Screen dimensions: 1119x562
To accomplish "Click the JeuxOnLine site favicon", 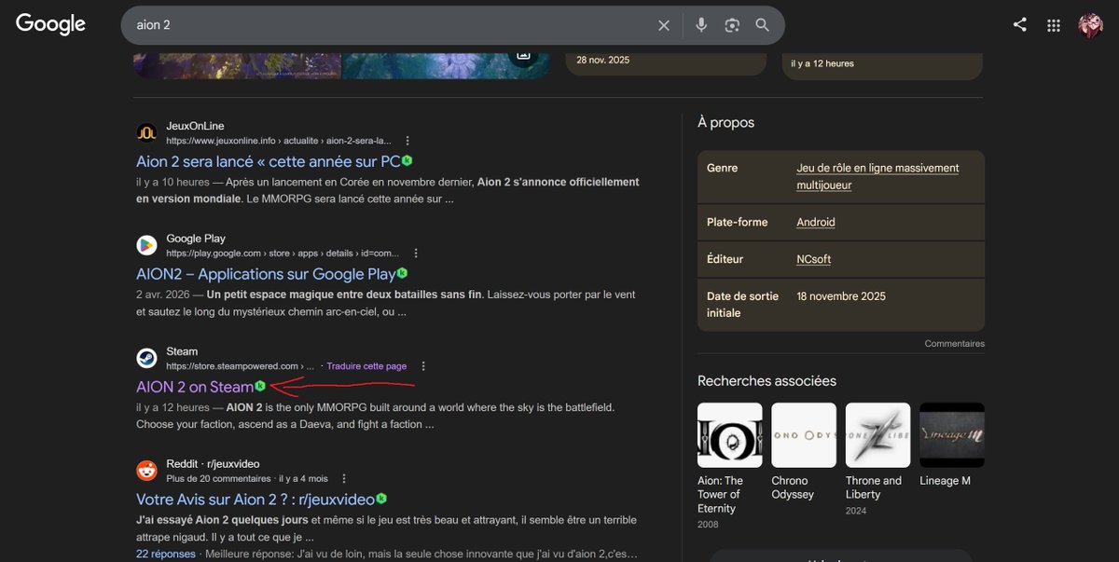I will tap(146, 132).
